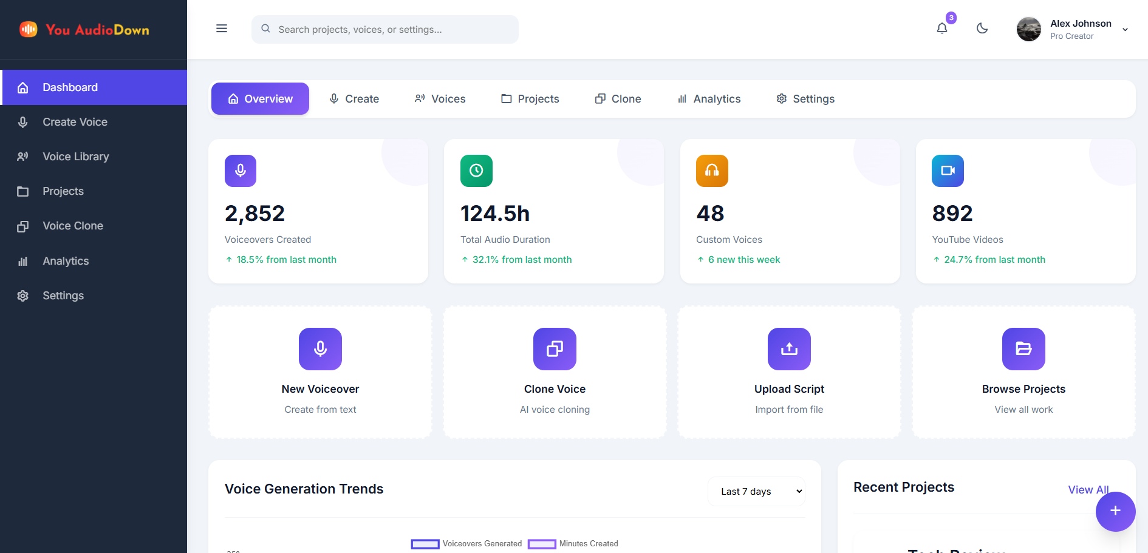Click the magnifier icon in search bar

[265, 29]
